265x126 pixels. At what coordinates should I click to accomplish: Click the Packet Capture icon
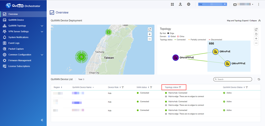(x=5, y=49)
